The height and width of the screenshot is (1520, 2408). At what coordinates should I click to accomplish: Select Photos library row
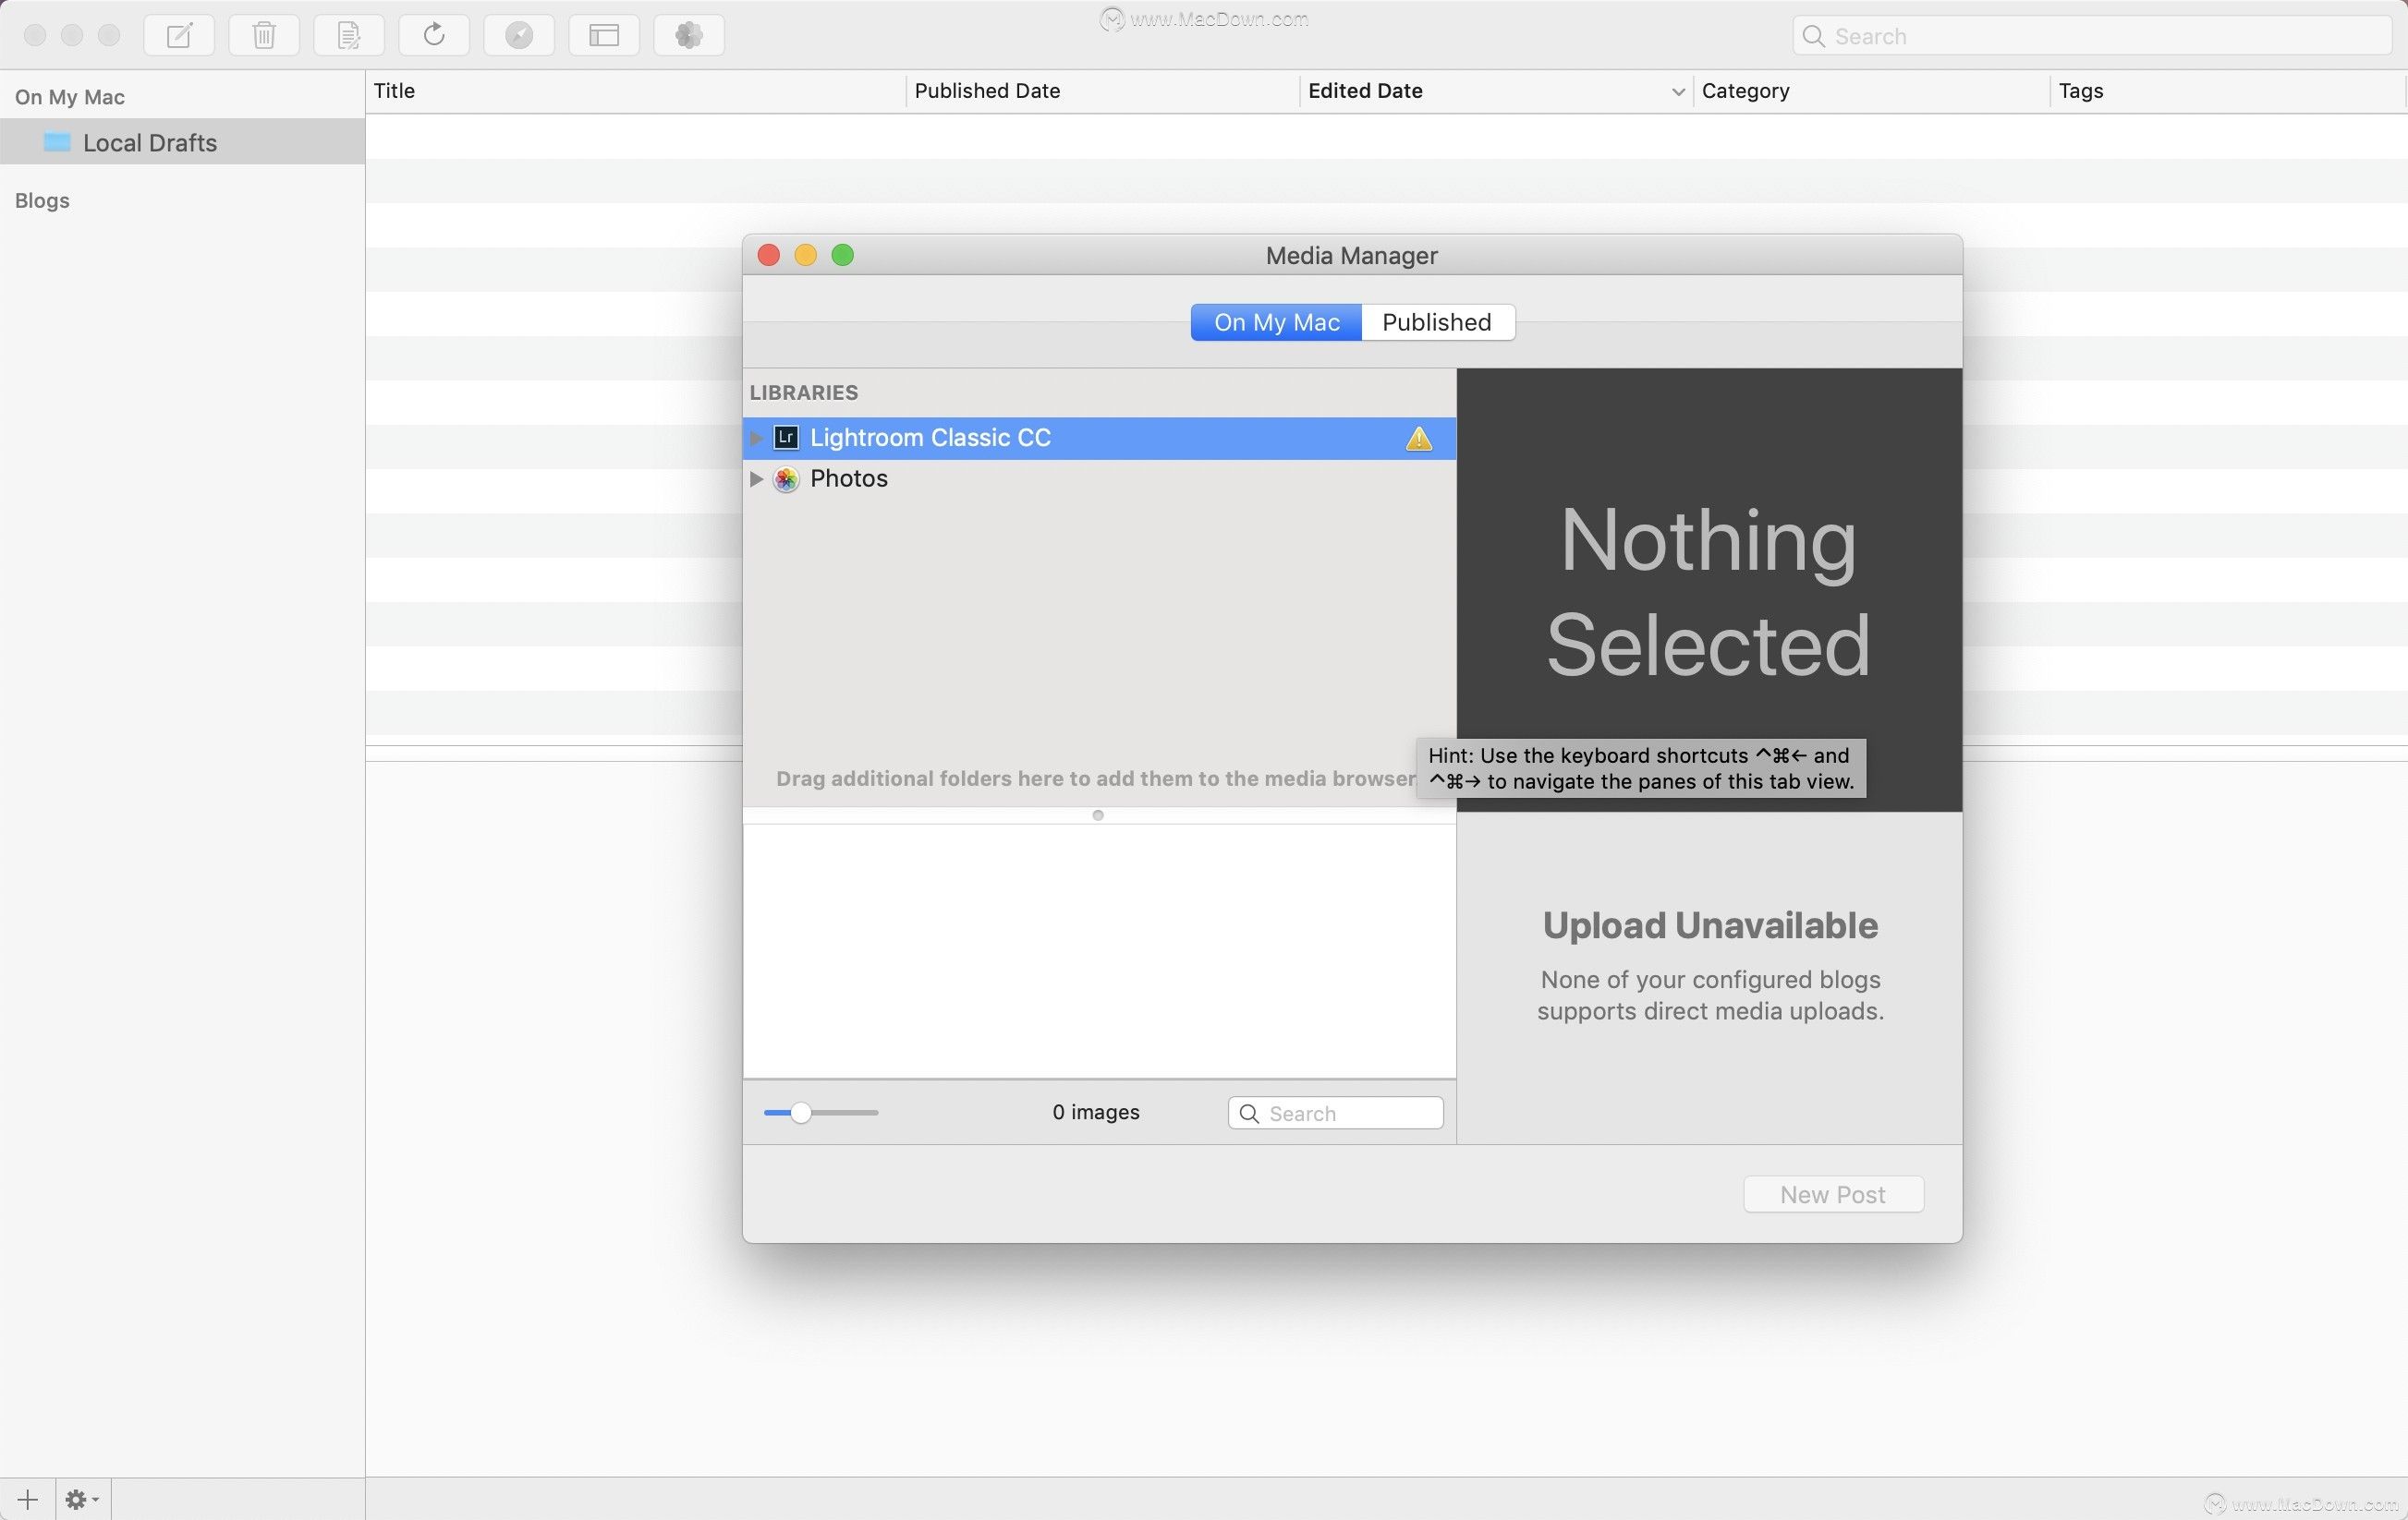1099,478
